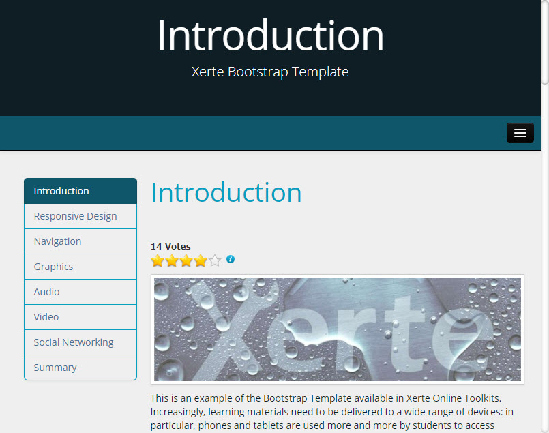Click the Xerte water droplets banner image
The height and width of the screenshot is (433, 549).
338,329
